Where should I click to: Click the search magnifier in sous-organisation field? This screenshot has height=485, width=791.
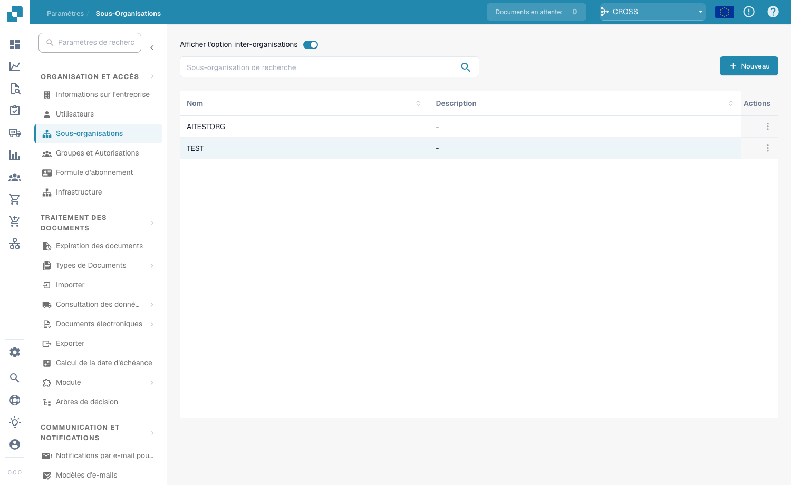pyautogui.click(x=466, y=67)
